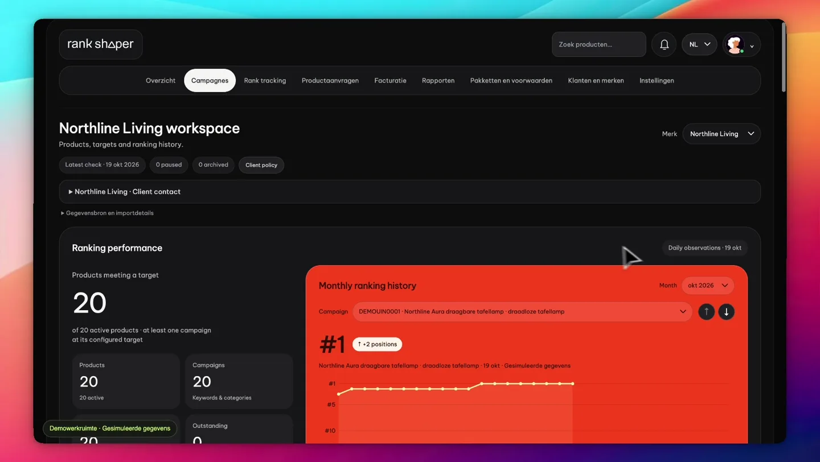Open the notifications bell
Viewport: 820px width, 462px height.
[664, 44]
